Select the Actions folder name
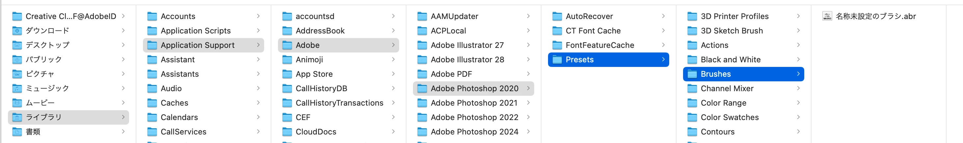This screenshot has height=143, width=963. point(714,45)
